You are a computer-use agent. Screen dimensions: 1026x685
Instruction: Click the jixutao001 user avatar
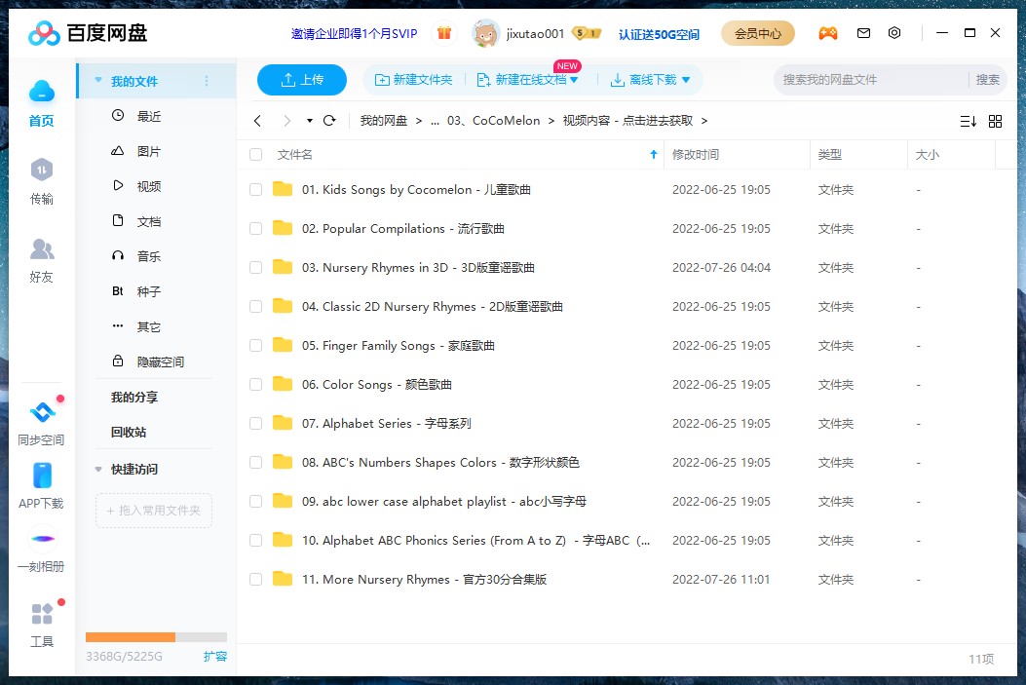click(x=485, y=33)
